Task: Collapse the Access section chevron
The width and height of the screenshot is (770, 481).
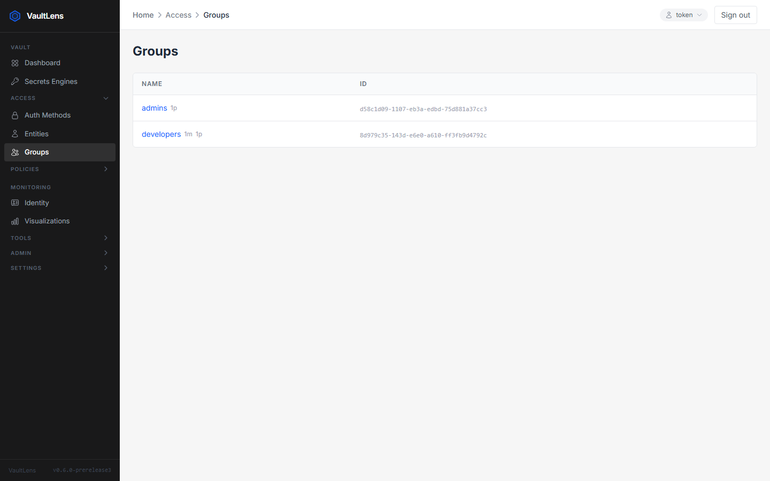Action: click(106, 98)
